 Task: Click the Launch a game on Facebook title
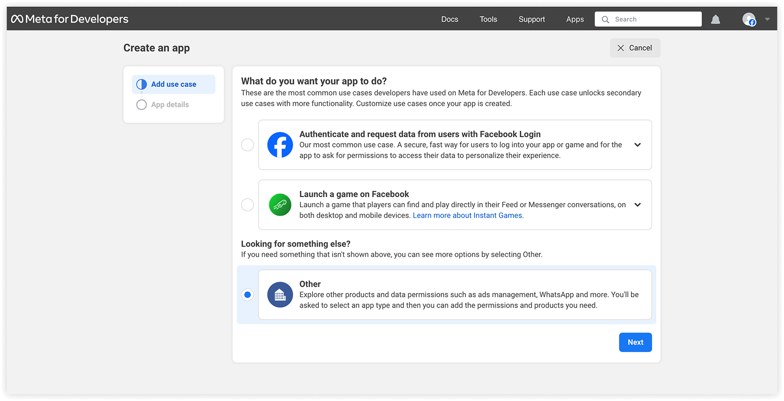(x=354, y=194)
